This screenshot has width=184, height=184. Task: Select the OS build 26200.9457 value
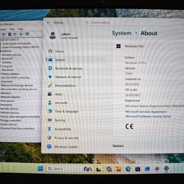pyautogui.click(x=133, y=95)
